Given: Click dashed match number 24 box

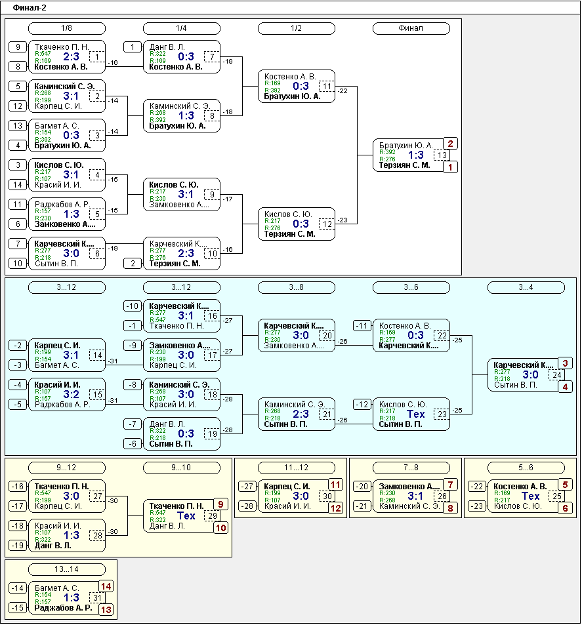Looking at the screenshot, I should click(558, 375).
